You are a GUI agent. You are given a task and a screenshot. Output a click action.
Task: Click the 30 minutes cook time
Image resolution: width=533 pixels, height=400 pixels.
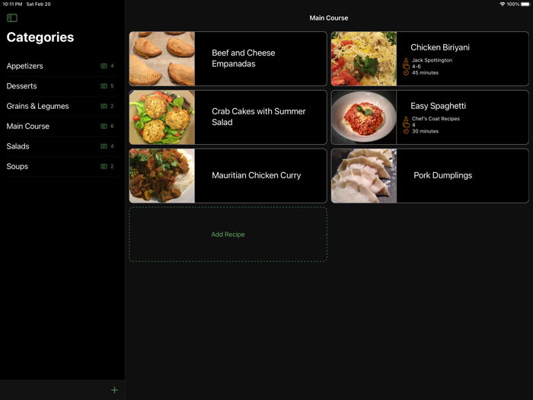pos(425,131)
